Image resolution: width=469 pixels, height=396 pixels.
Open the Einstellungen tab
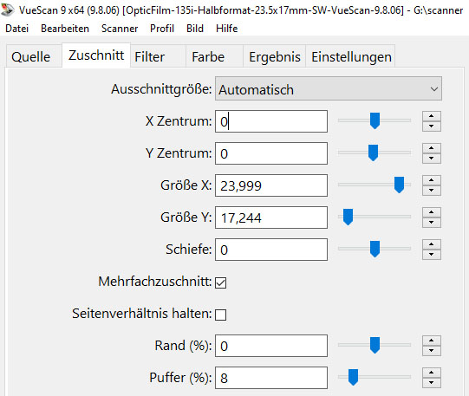pyautogui.click(x=350, y=57)
